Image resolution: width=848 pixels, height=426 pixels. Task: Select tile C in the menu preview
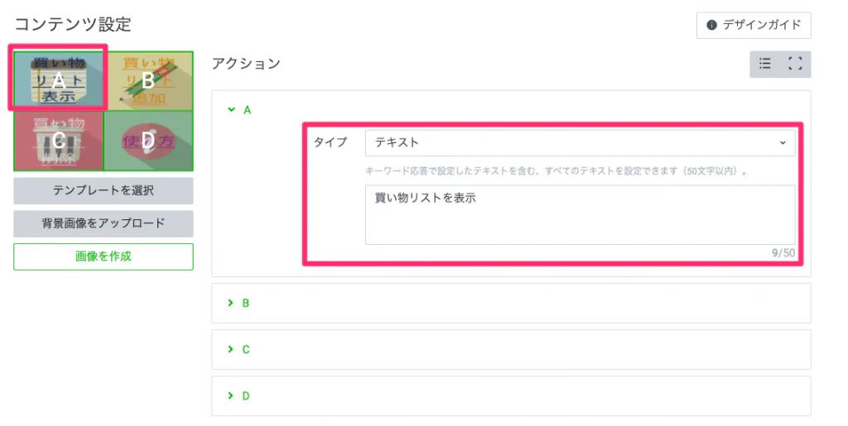[58, 140]
